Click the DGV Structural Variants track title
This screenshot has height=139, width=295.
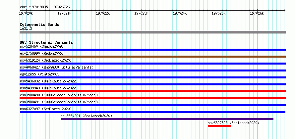point(46,42)
